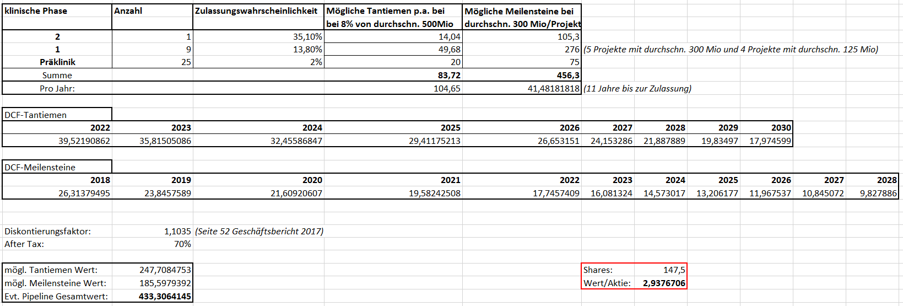Click the "(Seite 52 Geschäftsbericht 2017)" note
903x306 pixels.
259,232
